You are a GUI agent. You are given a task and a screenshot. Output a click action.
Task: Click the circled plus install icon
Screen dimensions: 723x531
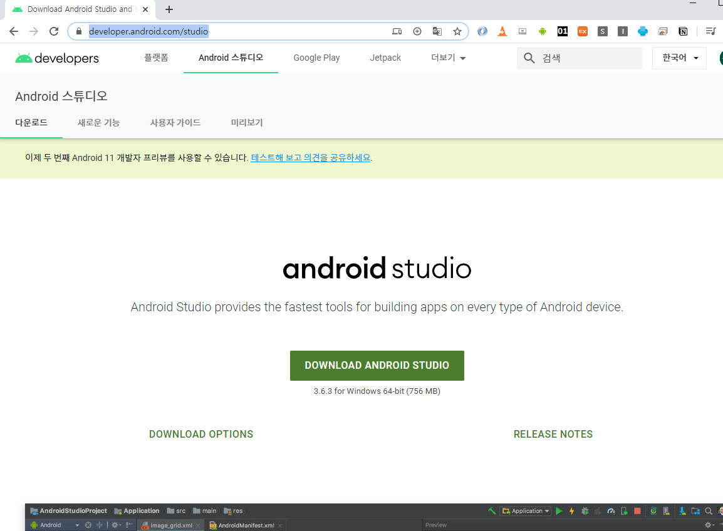(417, 31)
